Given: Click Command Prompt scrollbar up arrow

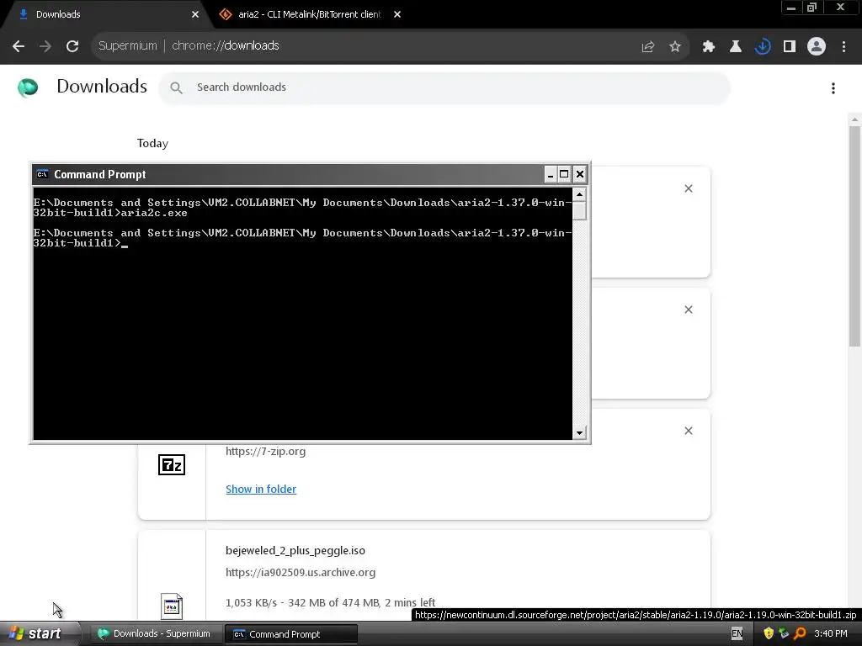Looking at the screenshot, I should point(579,194).
